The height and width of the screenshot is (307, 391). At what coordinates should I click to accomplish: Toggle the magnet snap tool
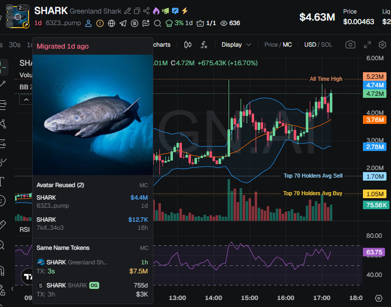[2, 270]
